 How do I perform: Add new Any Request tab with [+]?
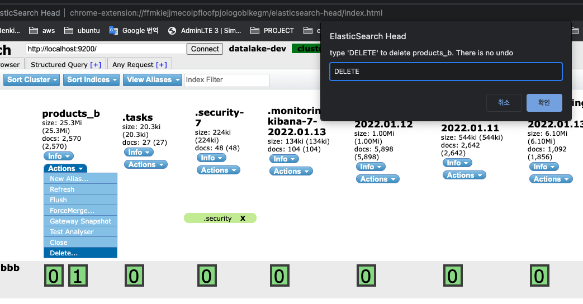[x=162, y=65]
